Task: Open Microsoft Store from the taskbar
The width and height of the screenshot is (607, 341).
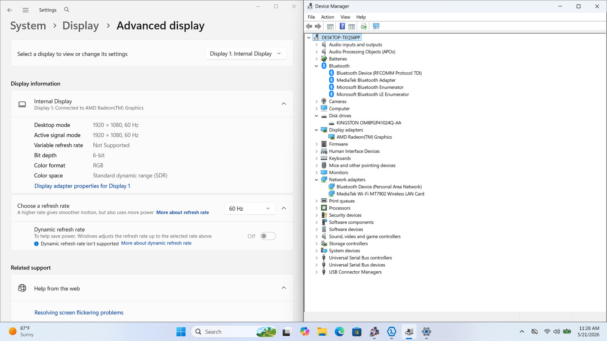Action: coord(357,332)
